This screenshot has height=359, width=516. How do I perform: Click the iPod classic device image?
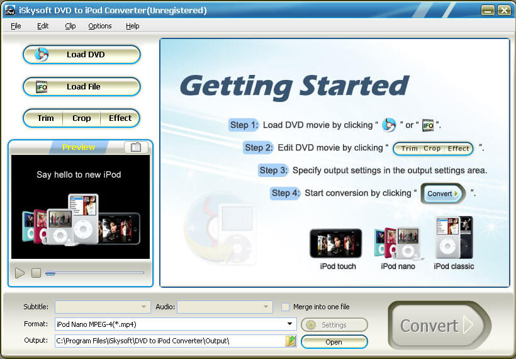[x=454, y=239]
